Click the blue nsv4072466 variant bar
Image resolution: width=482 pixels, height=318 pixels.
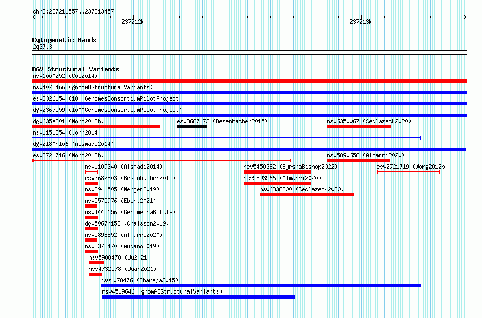point(249,92)
